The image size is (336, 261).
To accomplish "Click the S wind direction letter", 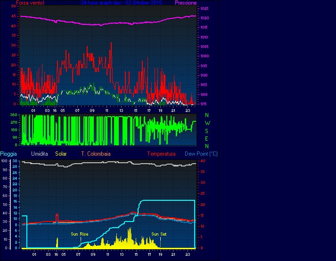I will click(207, 131).
